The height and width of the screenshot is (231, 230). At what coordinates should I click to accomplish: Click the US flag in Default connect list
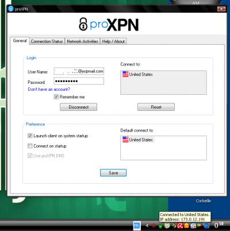click(125, 140)
